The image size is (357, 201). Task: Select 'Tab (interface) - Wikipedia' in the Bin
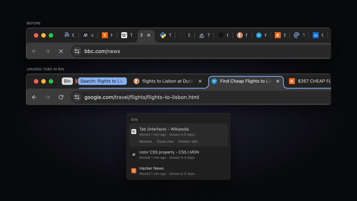pyautogui.click(x=178, y=135)
